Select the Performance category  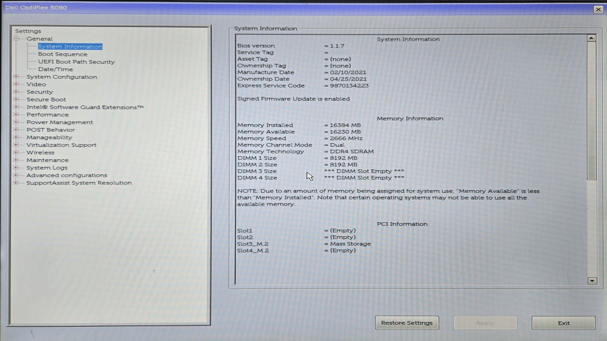48,114
